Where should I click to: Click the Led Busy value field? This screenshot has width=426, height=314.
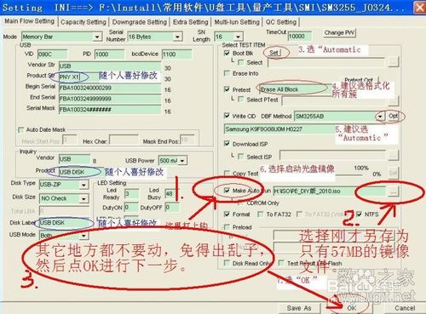(172, 194)
